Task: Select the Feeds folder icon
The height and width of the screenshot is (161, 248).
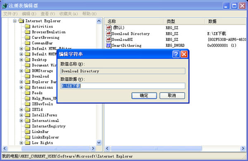Action: (28, 93)
